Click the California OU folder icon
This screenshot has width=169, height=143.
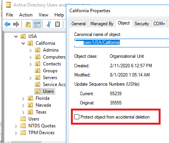tap(30, 43)
